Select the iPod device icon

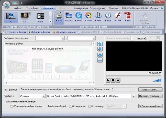click(x=40, y=18)
